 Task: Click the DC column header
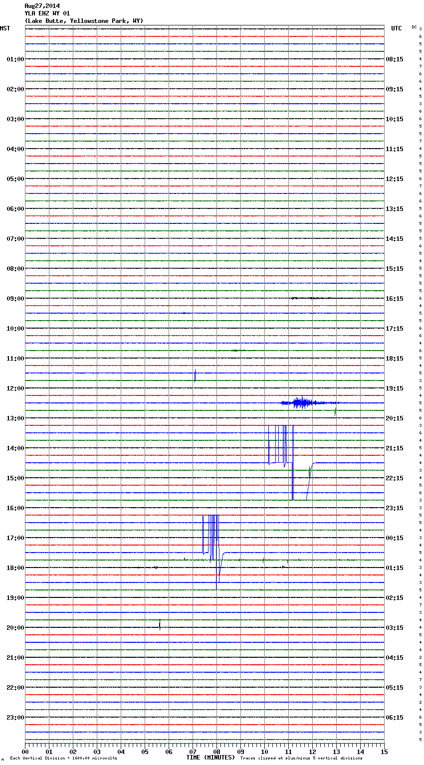coord(414,27)
